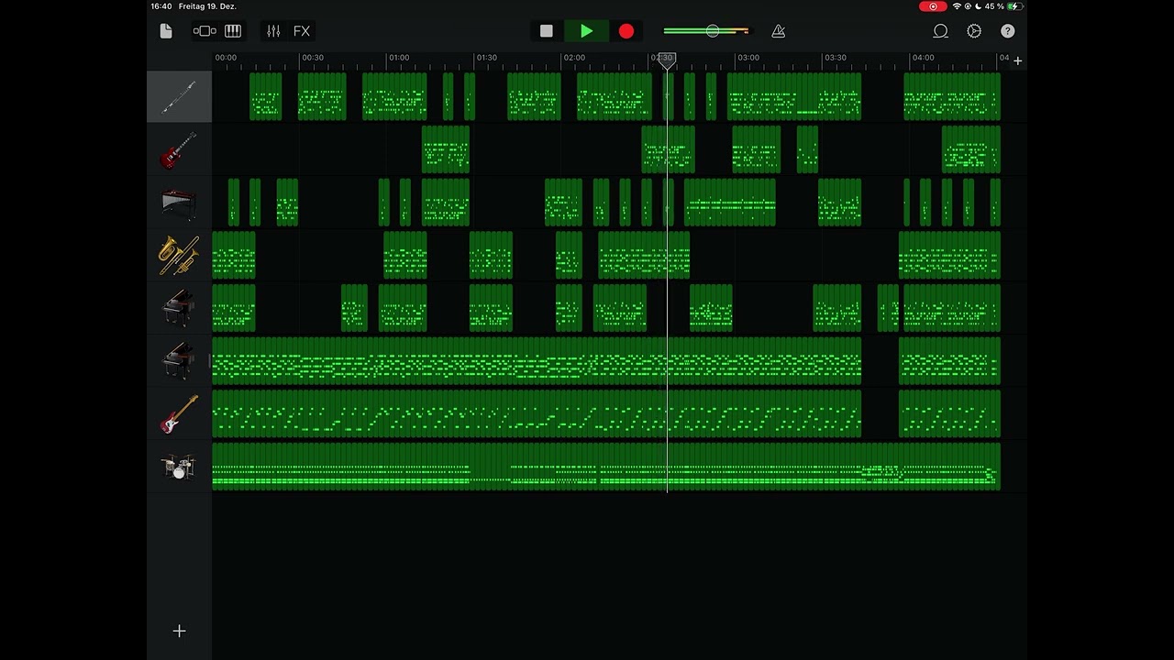Open the FX panel

[302, 31]
